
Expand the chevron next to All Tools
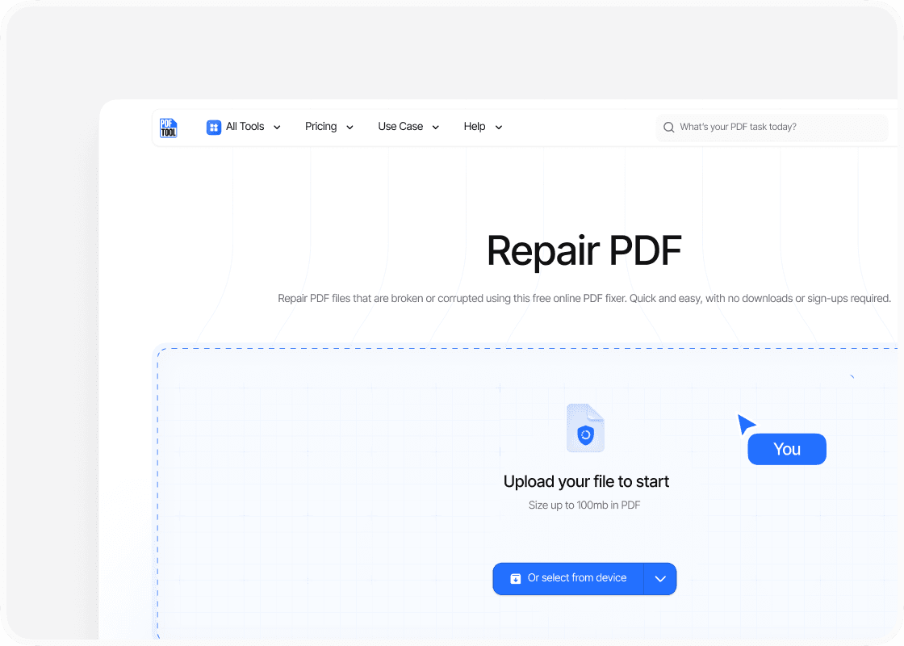pos(277,128)
